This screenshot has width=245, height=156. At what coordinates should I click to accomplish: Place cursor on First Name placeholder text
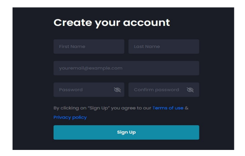click(72, 47)
